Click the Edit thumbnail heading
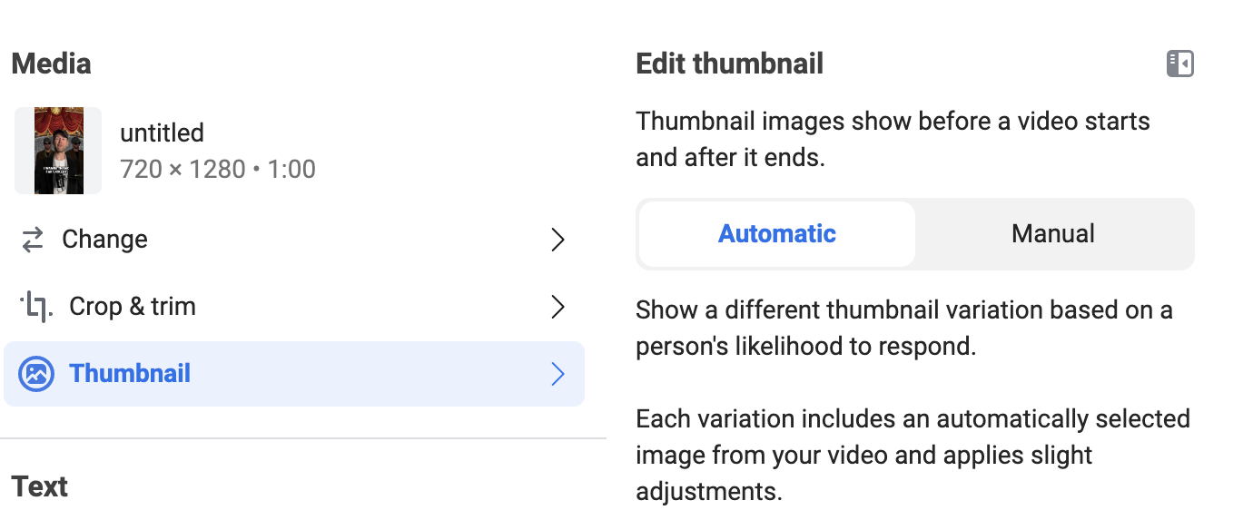 click(729, 64)
